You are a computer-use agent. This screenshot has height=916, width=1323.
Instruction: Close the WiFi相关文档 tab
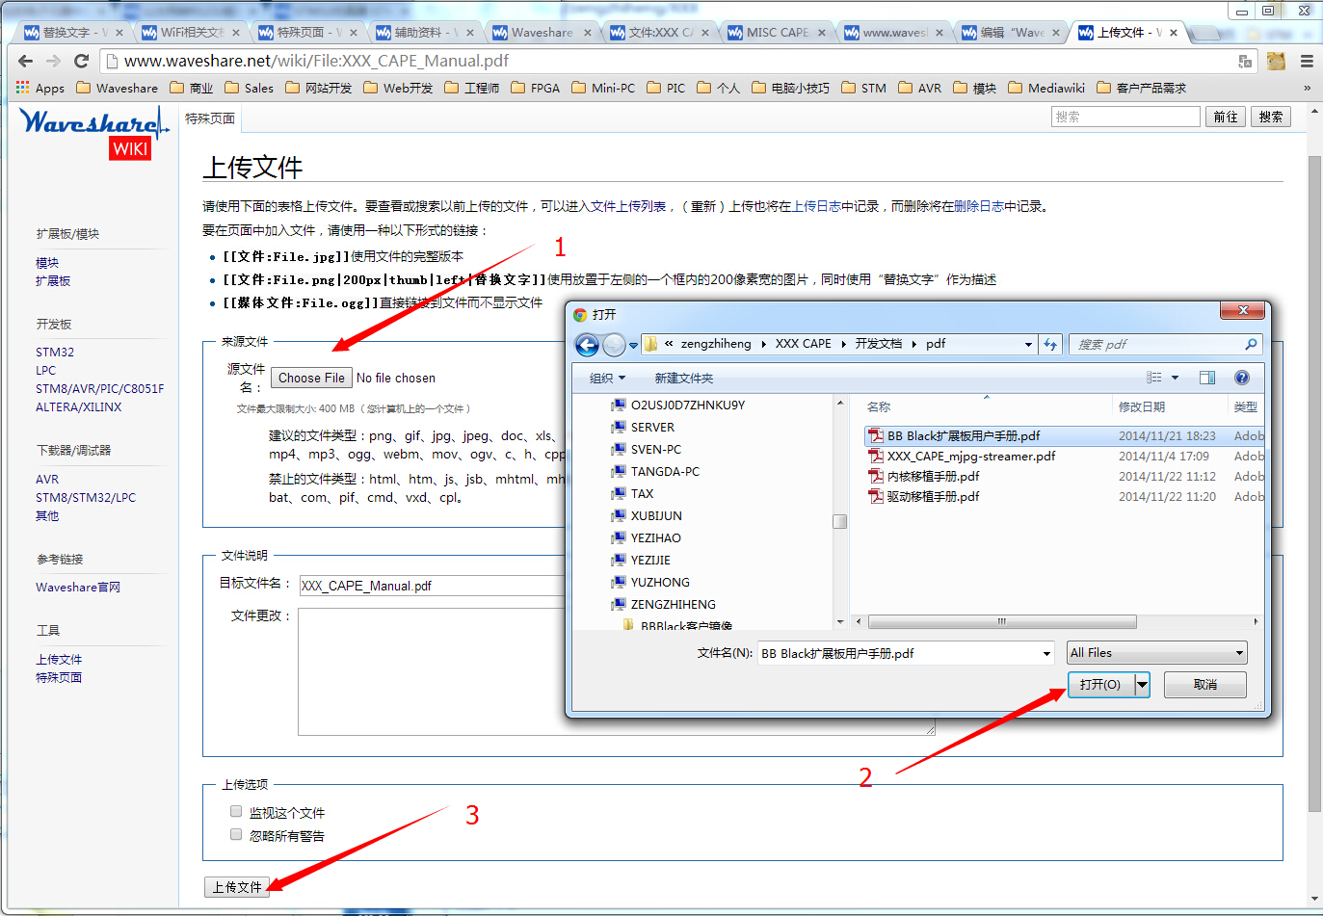coord(236,33)
